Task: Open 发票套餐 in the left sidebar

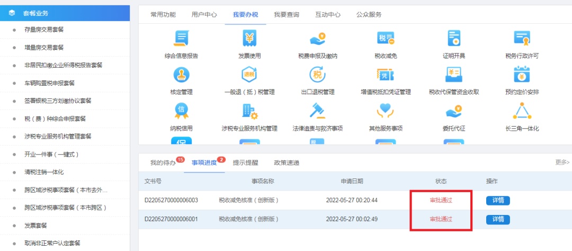Action: (36, 226)
